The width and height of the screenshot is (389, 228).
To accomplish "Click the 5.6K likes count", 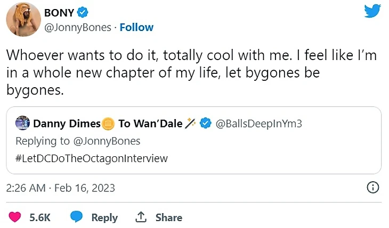I will [x=40, y=217].
